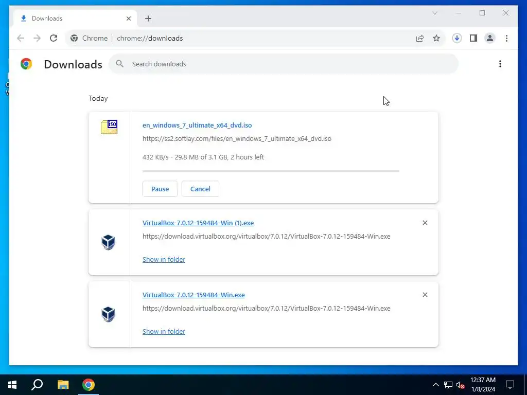Open a new tab with the plus button
This screenshot has width=527, height=395.
click(148, 19)
